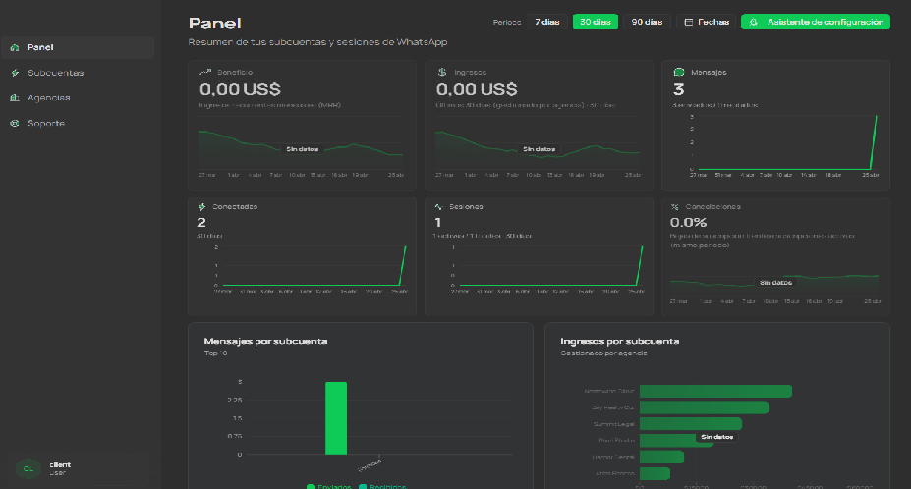Viewport: 911px width, 489px height.
Task: Launch Asistente de configuración
Action: [x=815, y=22]
